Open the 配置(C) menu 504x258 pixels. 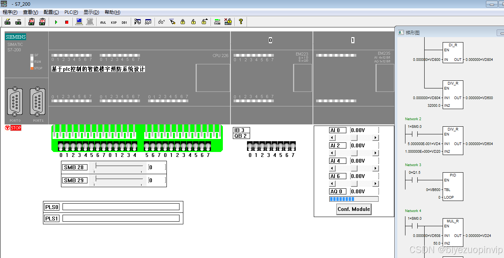pyautogui.click(x=51, y=12)
